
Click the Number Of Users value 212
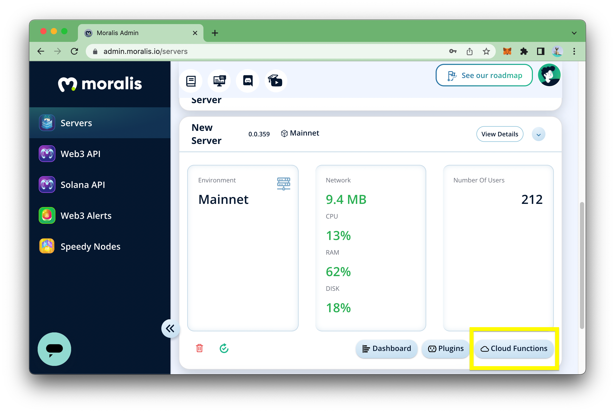pyautogui.click(x=532, y=199)
